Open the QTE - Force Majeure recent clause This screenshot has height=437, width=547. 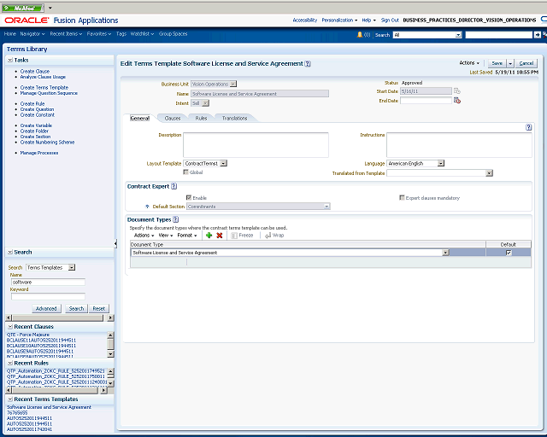pos(28,335)
